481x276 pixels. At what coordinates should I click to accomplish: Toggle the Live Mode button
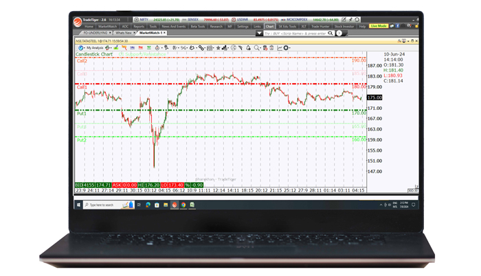(x=379, y=26)
